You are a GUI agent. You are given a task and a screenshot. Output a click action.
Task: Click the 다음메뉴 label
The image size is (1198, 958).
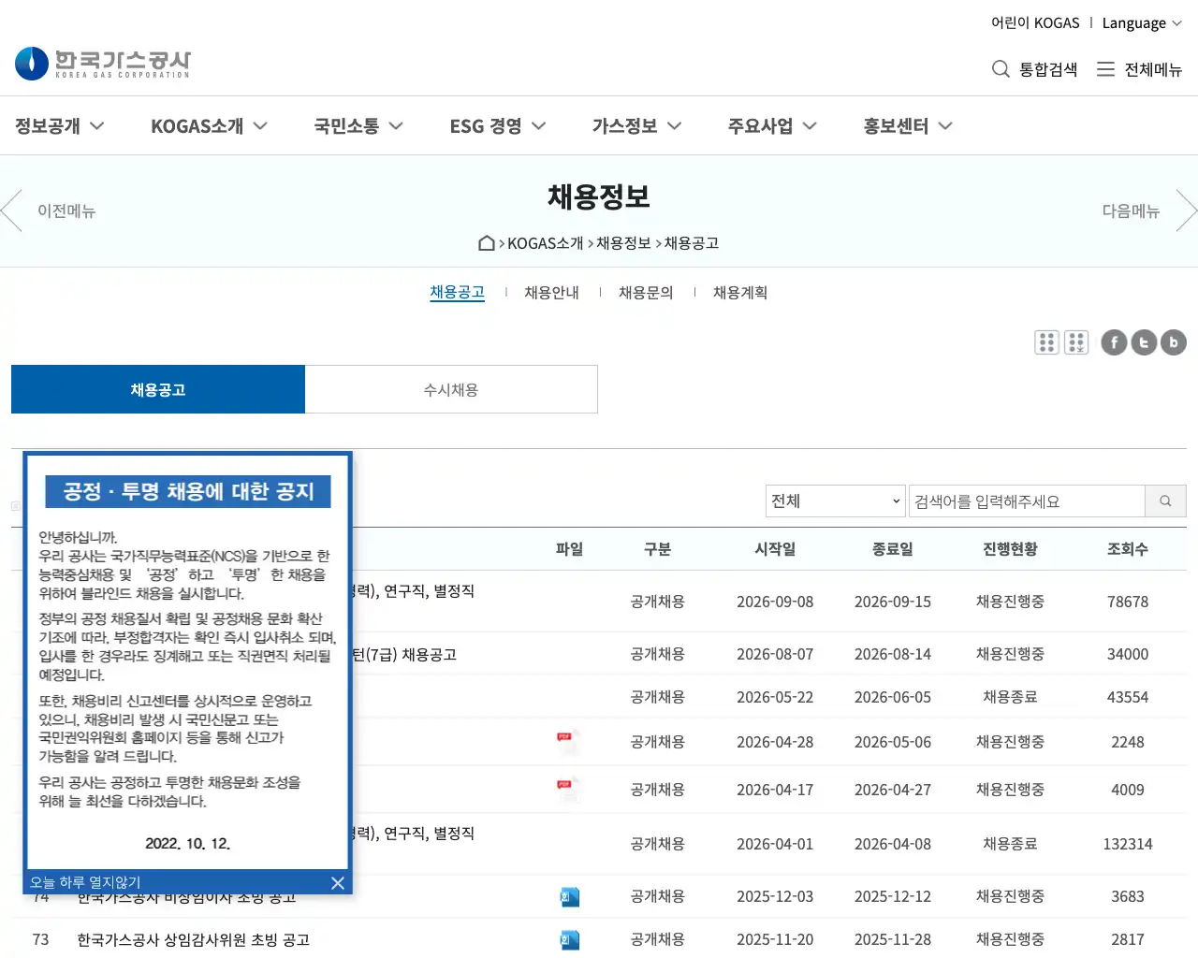(x=1131, y=210)
